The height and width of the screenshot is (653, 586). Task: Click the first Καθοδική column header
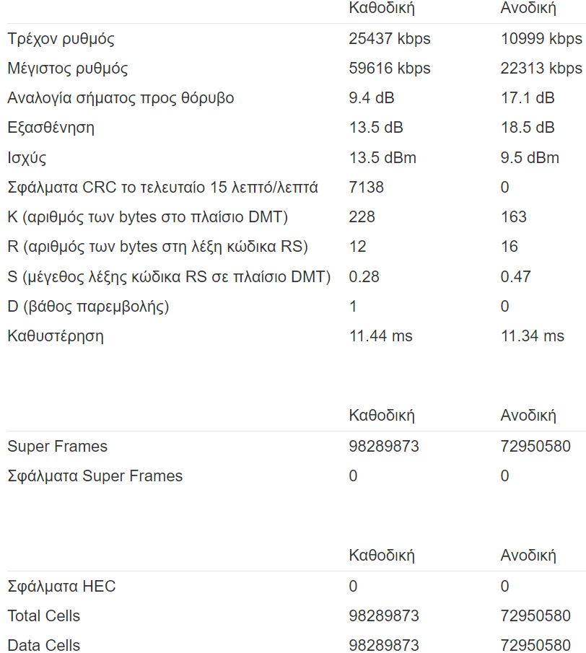382,9
